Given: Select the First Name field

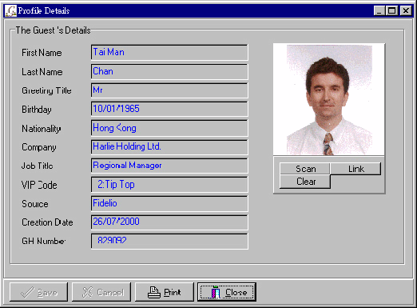Looking at the screenshot, I should [169, 52].
